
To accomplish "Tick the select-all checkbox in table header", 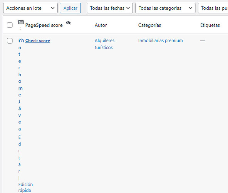I will [x=10, y=25].
